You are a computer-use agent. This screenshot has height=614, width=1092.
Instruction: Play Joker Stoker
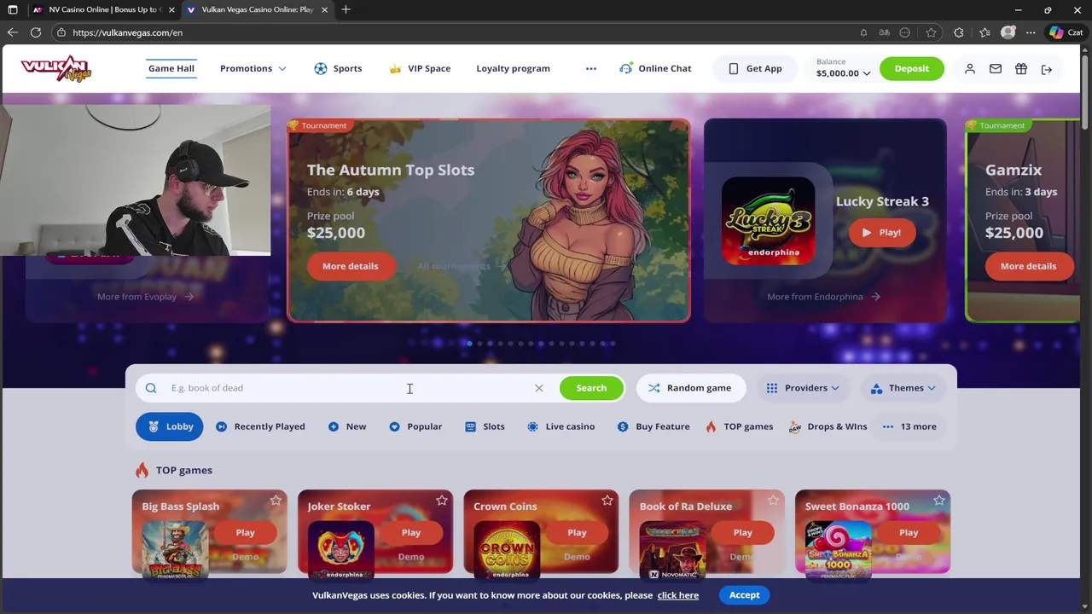pos(411,532)
